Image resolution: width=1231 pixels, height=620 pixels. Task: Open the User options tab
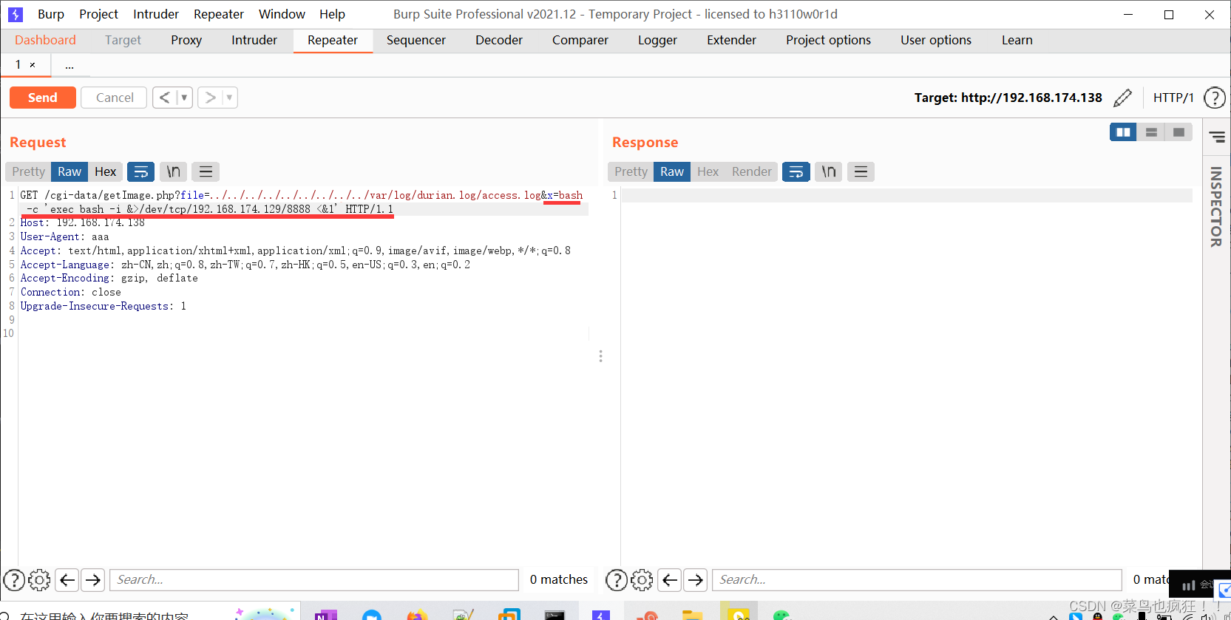coord(936,40)
